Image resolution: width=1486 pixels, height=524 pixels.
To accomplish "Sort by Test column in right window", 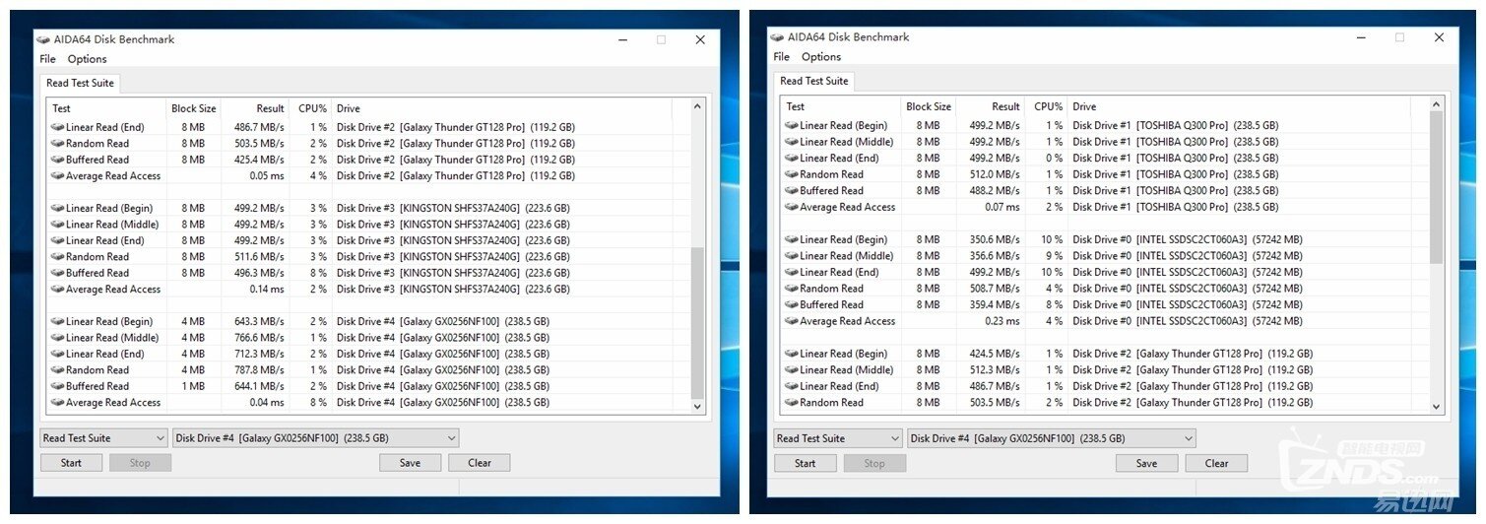I will pos(841,106).
